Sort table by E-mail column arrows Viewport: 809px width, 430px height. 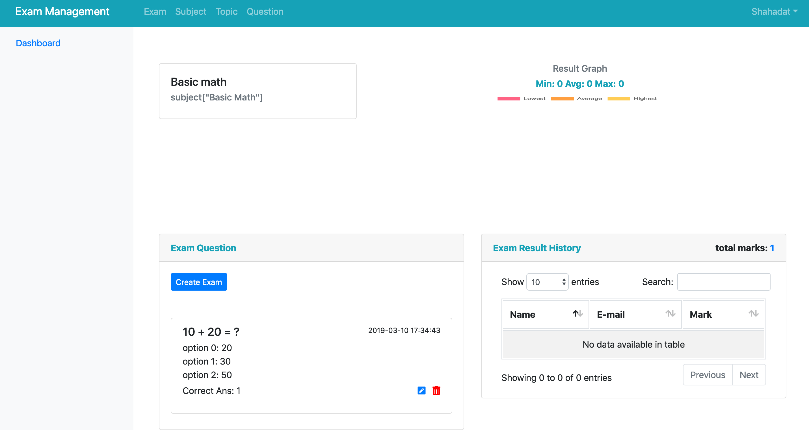(670, 313)
